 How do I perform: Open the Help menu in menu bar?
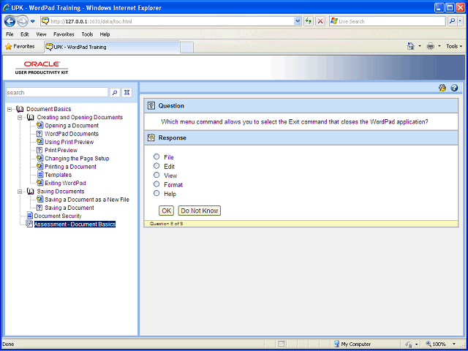pyautogui.click(x=105, y=34)
